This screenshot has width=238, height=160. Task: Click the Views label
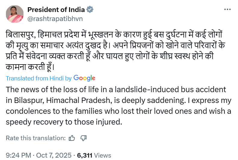click(103, 155)
